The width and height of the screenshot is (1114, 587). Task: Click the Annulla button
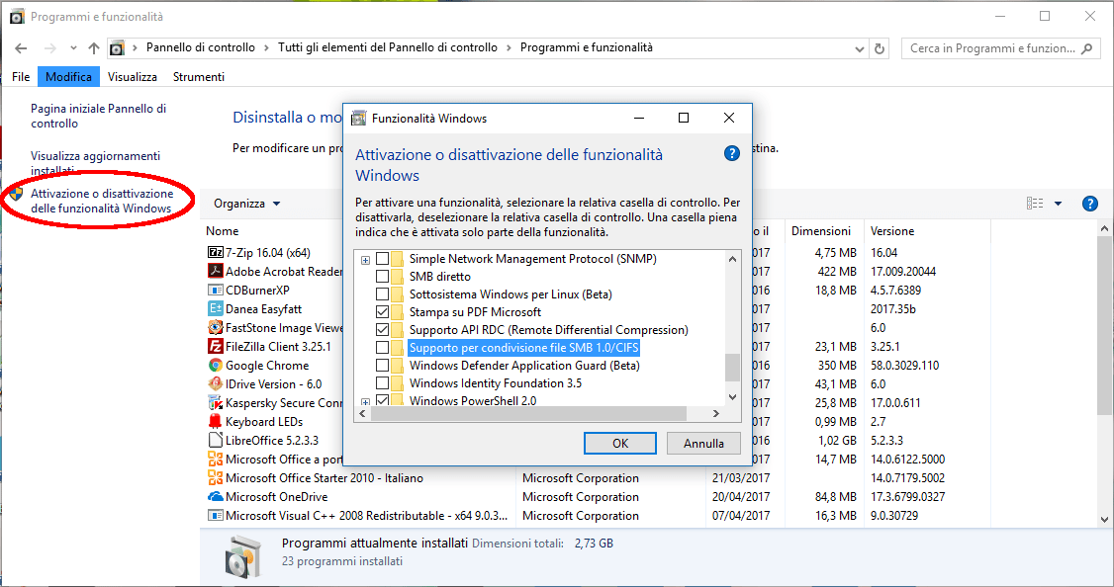coord(703,443)
